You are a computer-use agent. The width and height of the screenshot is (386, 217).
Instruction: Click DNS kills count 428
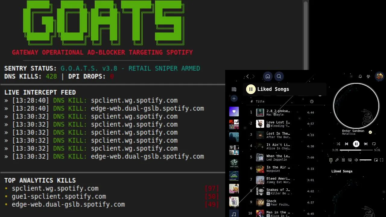[51, 77]
